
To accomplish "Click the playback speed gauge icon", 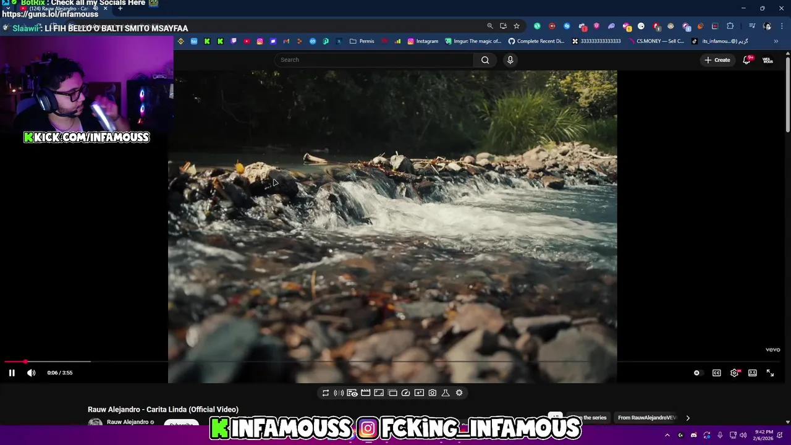I will [x=405, y=392].
